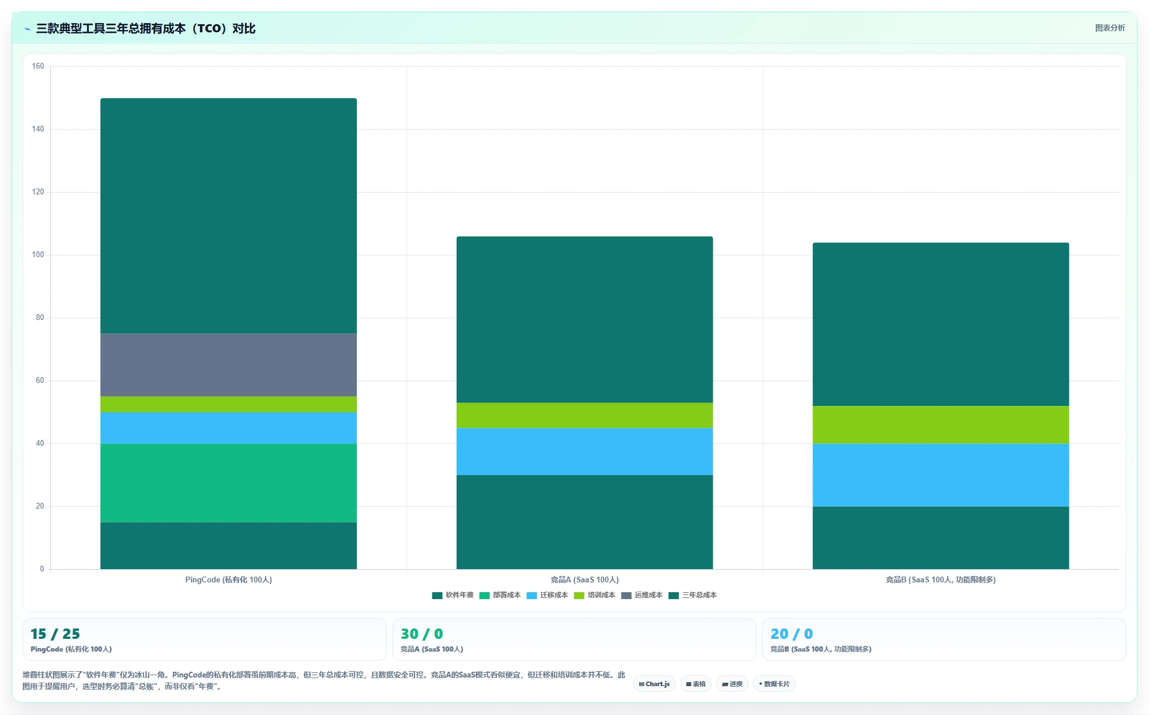Click 竞品B's bottom 软件年费 bar segment

[941, 538]
